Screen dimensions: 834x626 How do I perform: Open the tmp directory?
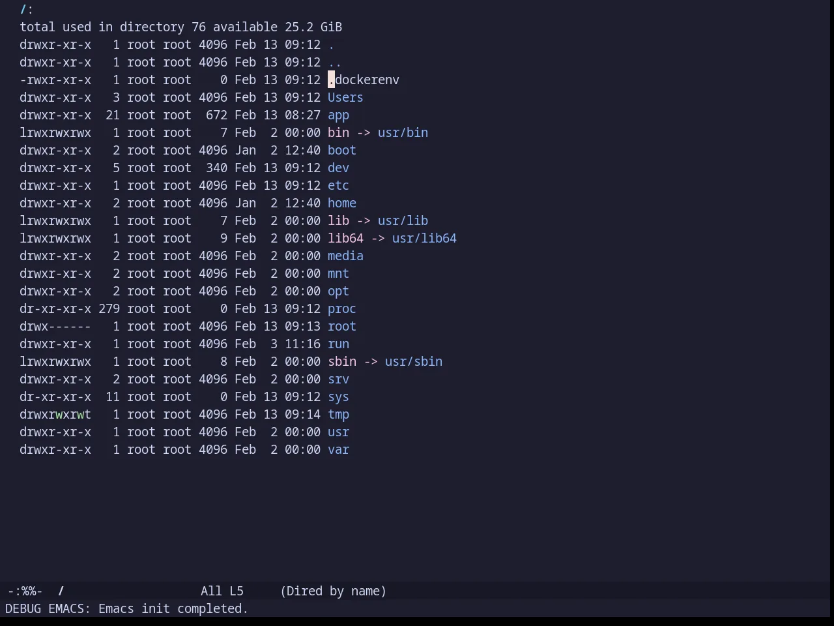click(x=338, y=414)
